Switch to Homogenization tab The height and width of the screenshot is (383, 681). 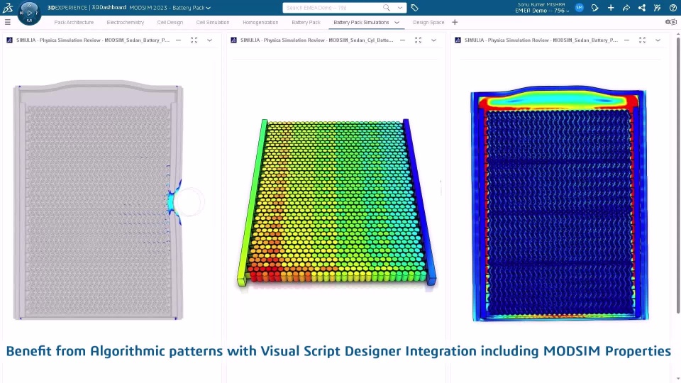(x=260, y=22)
